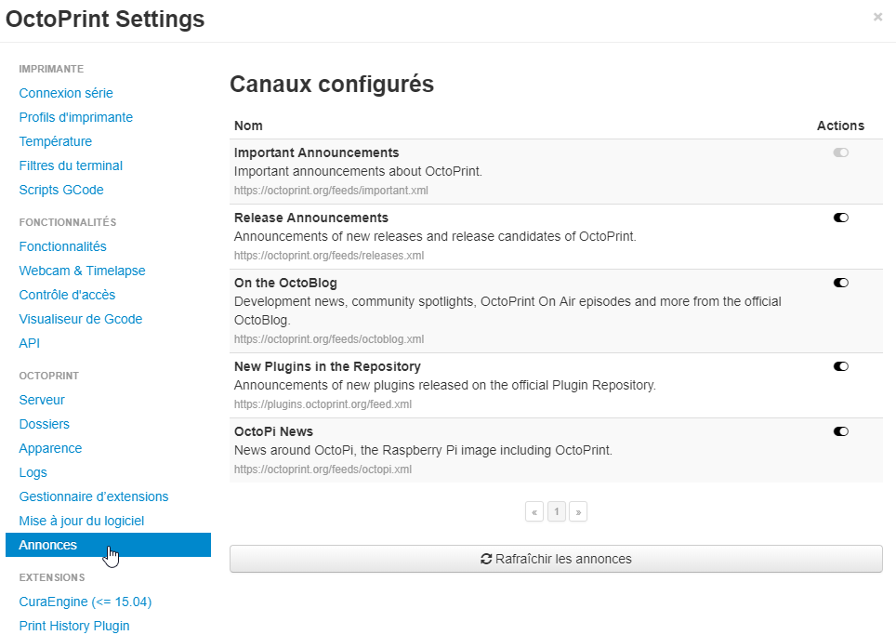Open Scripts GCode settings
The width and height of the screenshot is (896, 635).
pos(61,190)
